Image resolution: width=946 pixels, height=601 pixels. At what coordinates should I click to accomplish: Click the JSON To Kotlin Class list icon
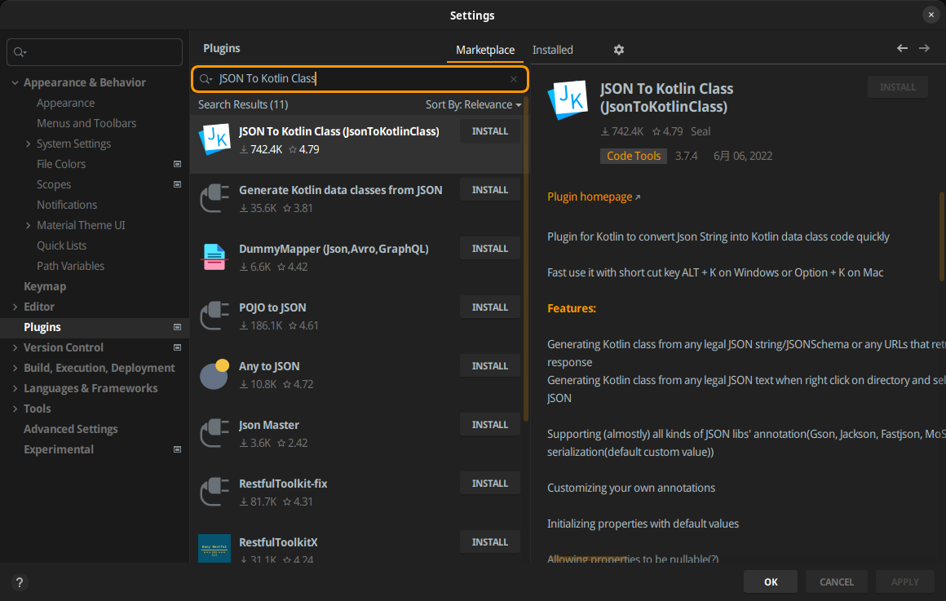[214, 139]
